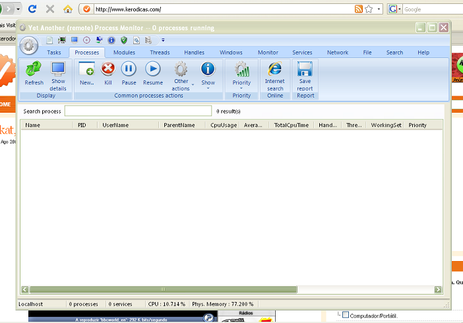Image resolution: width=463 pixels, height=323 pixels.
Task: Sort by TotalCpuTime column header
Action: point(292,125)
